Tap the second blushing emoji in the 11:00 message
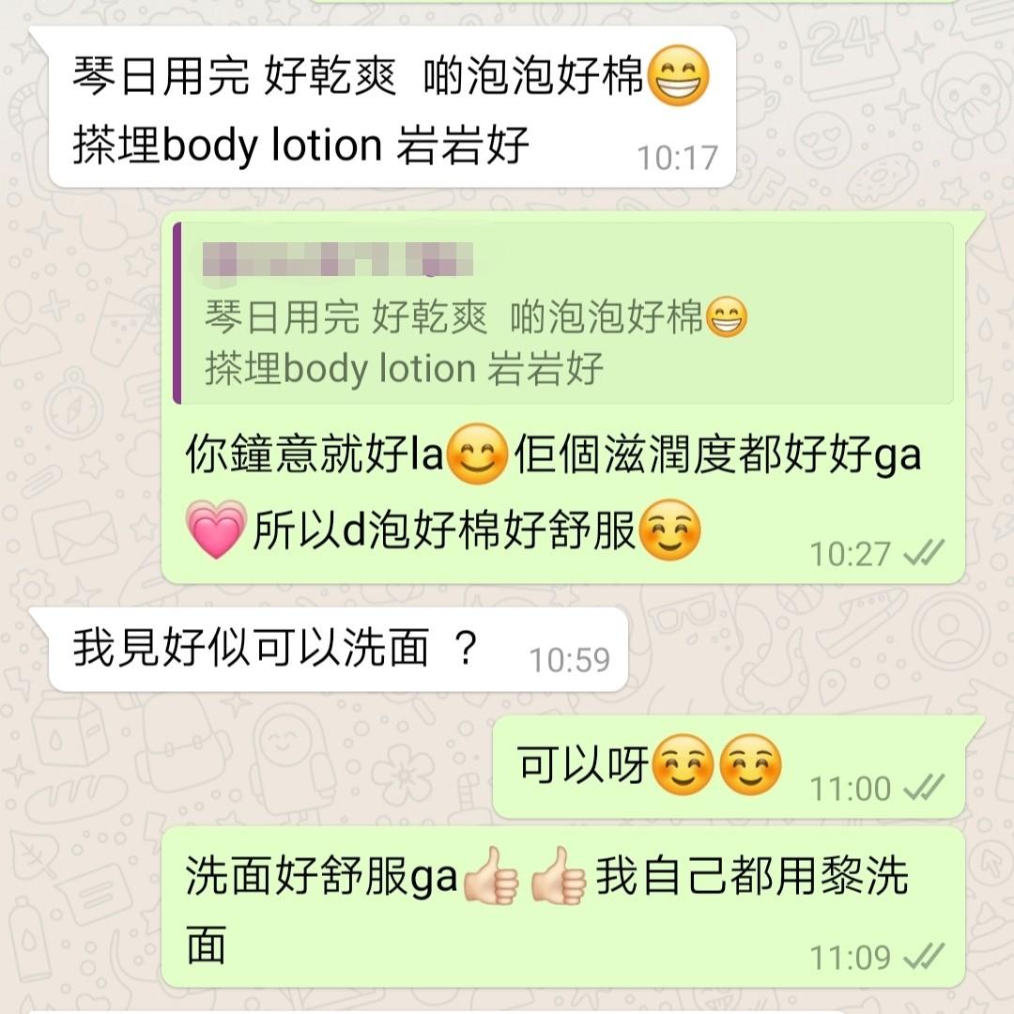Image resolution: width=1014 pixels, height=1014 pixels. (750, 764)
